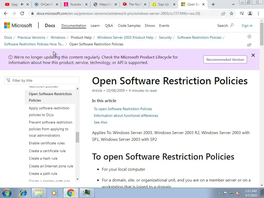
Task: Bookmark this page with the star
Action: [232, 13]
